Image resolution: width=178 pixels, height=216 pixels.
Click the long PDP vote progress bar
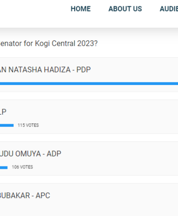(89, 83)
